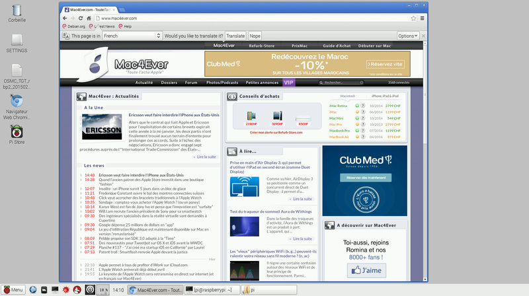Open the Petites annonces menu
The height and width of the screenshot is (296, 529).
click(262, 83)
